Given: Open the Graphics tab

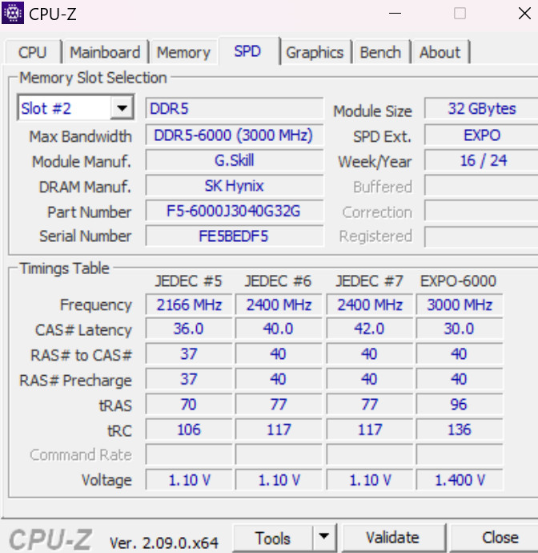Looking at the screenshot, I should 315,53.
